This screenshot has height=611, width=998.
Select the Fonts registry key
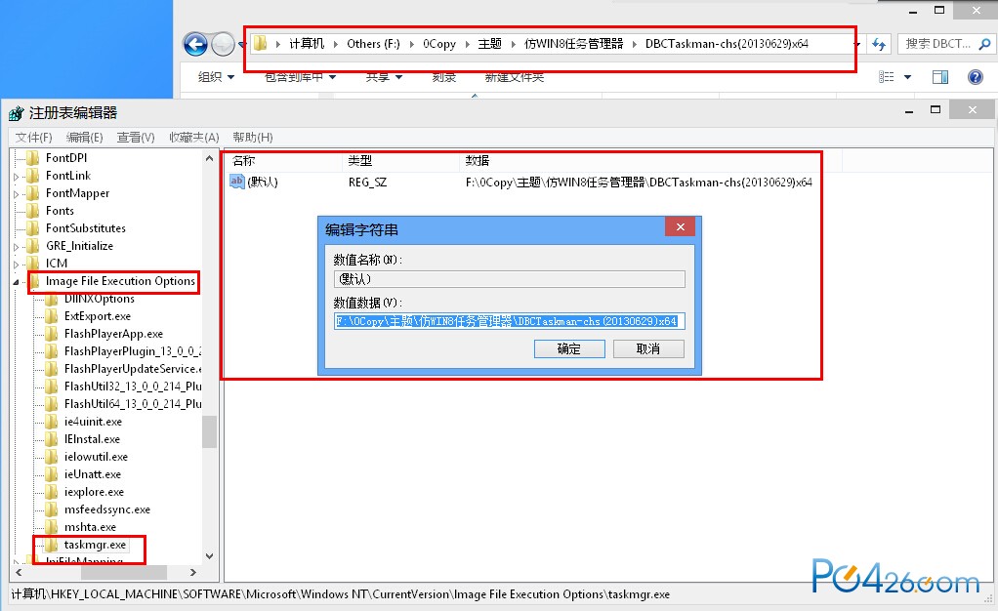pyautogui.click(x=60, y=211)
